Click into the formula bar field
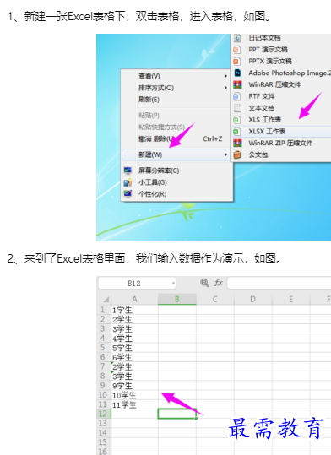Screen dimensions: 331x455 279,283
